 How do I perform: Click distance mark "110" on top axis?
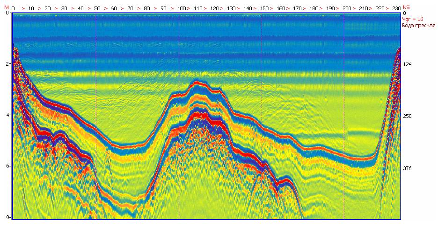pyautogui.click(x=198, y=9)
